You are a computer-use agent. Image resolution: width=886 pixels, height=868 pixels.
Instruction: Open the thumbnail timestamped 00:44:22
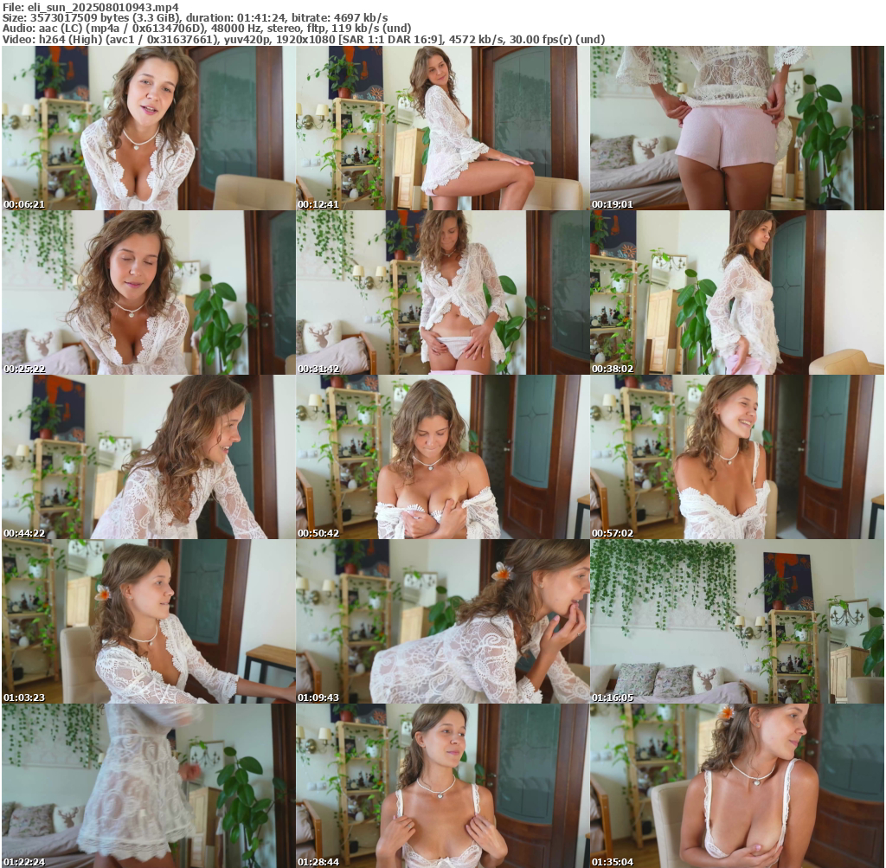coord(148,457)
